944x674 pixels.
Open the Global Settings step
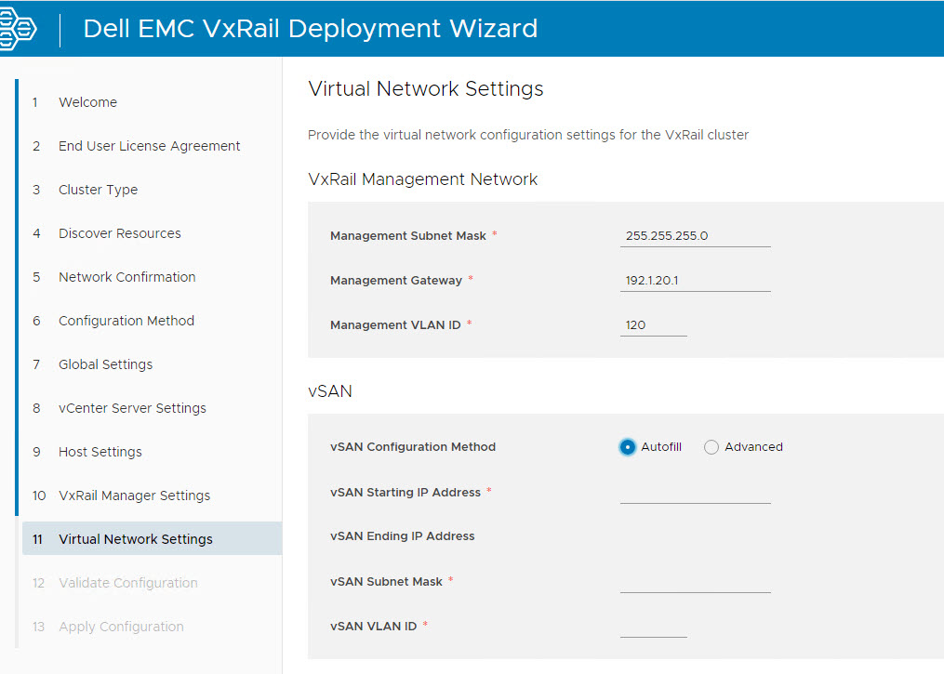[105, 364]
